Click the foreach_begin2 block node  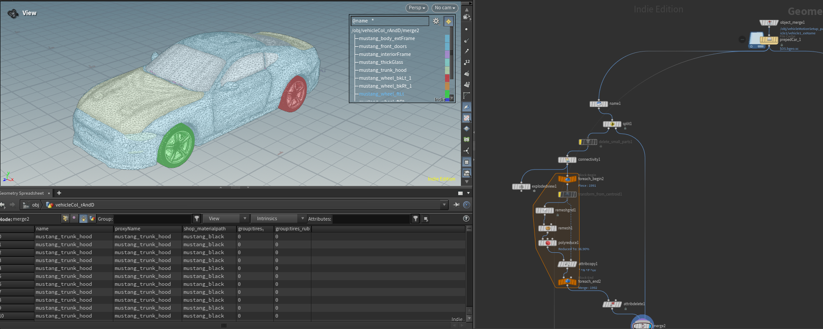point(567,179)
